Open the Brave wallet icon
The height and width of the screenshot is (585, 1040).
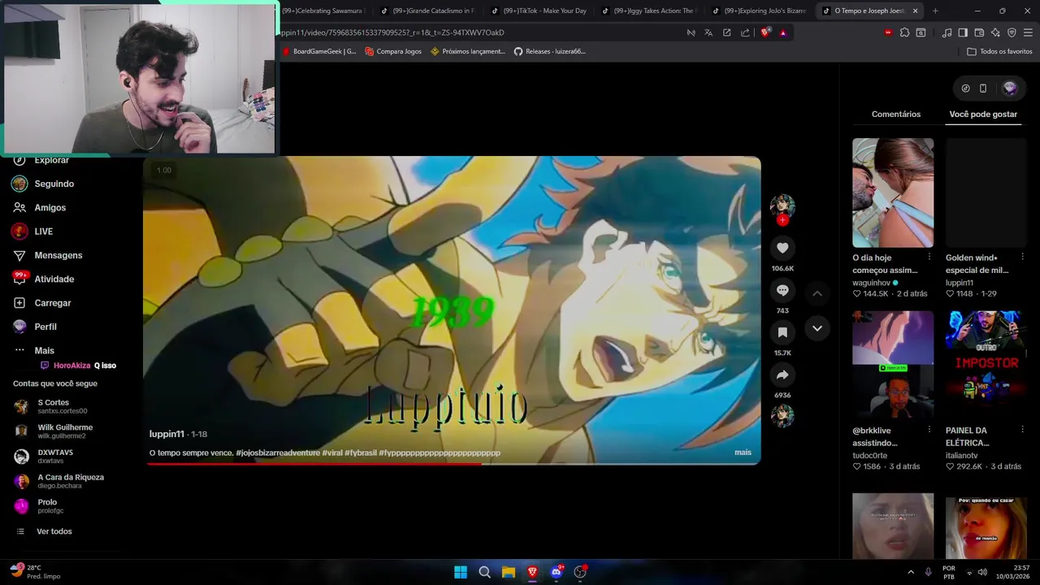click(979, 32)
